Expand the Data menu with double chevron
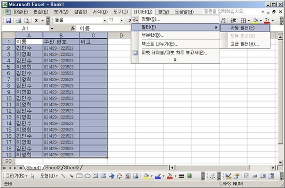 175,60
